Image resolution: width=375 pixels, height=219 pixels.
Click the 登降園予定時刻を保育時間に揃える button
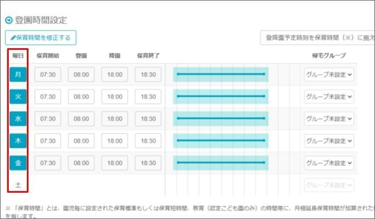click(317, 38)
